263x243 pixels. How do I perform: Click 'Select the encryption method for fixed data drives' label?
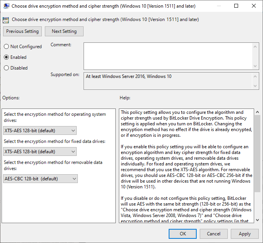click(54, 141)
